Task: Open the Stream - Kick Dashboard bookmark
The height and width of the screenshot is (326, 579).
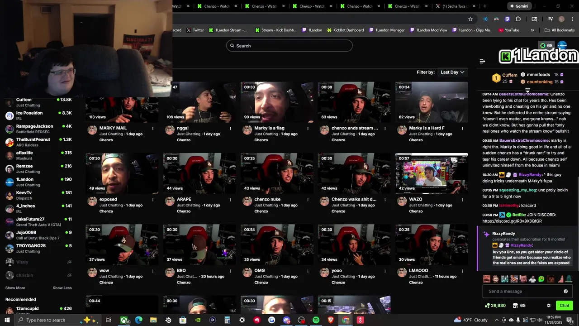Action: coord(276,30)
